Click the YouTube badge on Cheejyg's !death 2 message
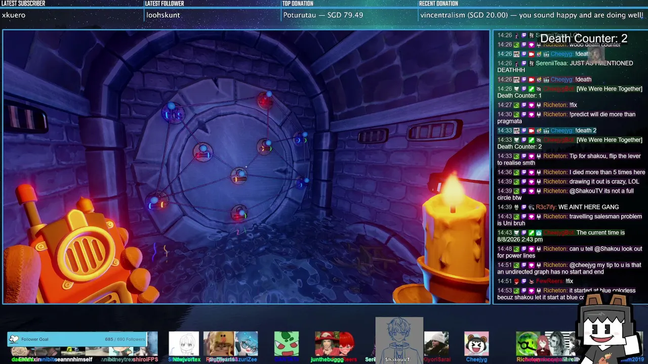 pos(531,130)
